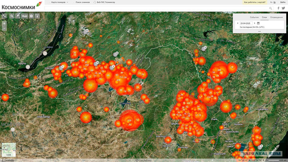Switch the basemap via the OSM thumbnail
This screenshot has height=162, width=288.
9,150
